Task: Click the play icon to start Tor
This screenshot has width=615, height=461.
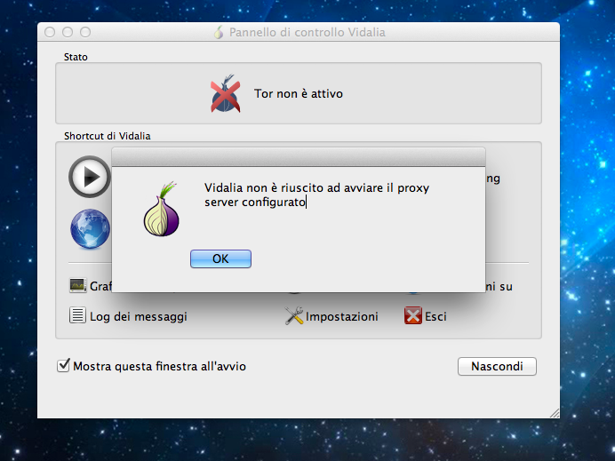Action: coord(88,178)
